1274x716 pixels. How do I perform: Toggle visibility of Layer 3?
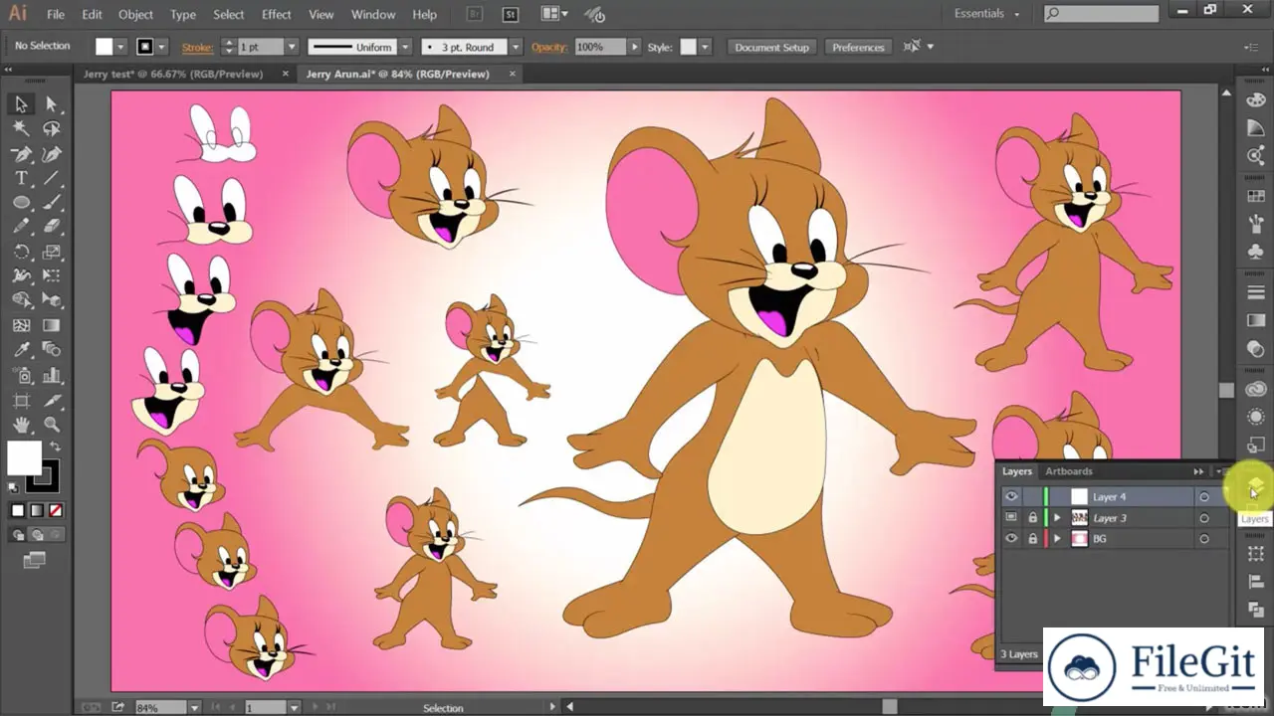coord(1011,517)
